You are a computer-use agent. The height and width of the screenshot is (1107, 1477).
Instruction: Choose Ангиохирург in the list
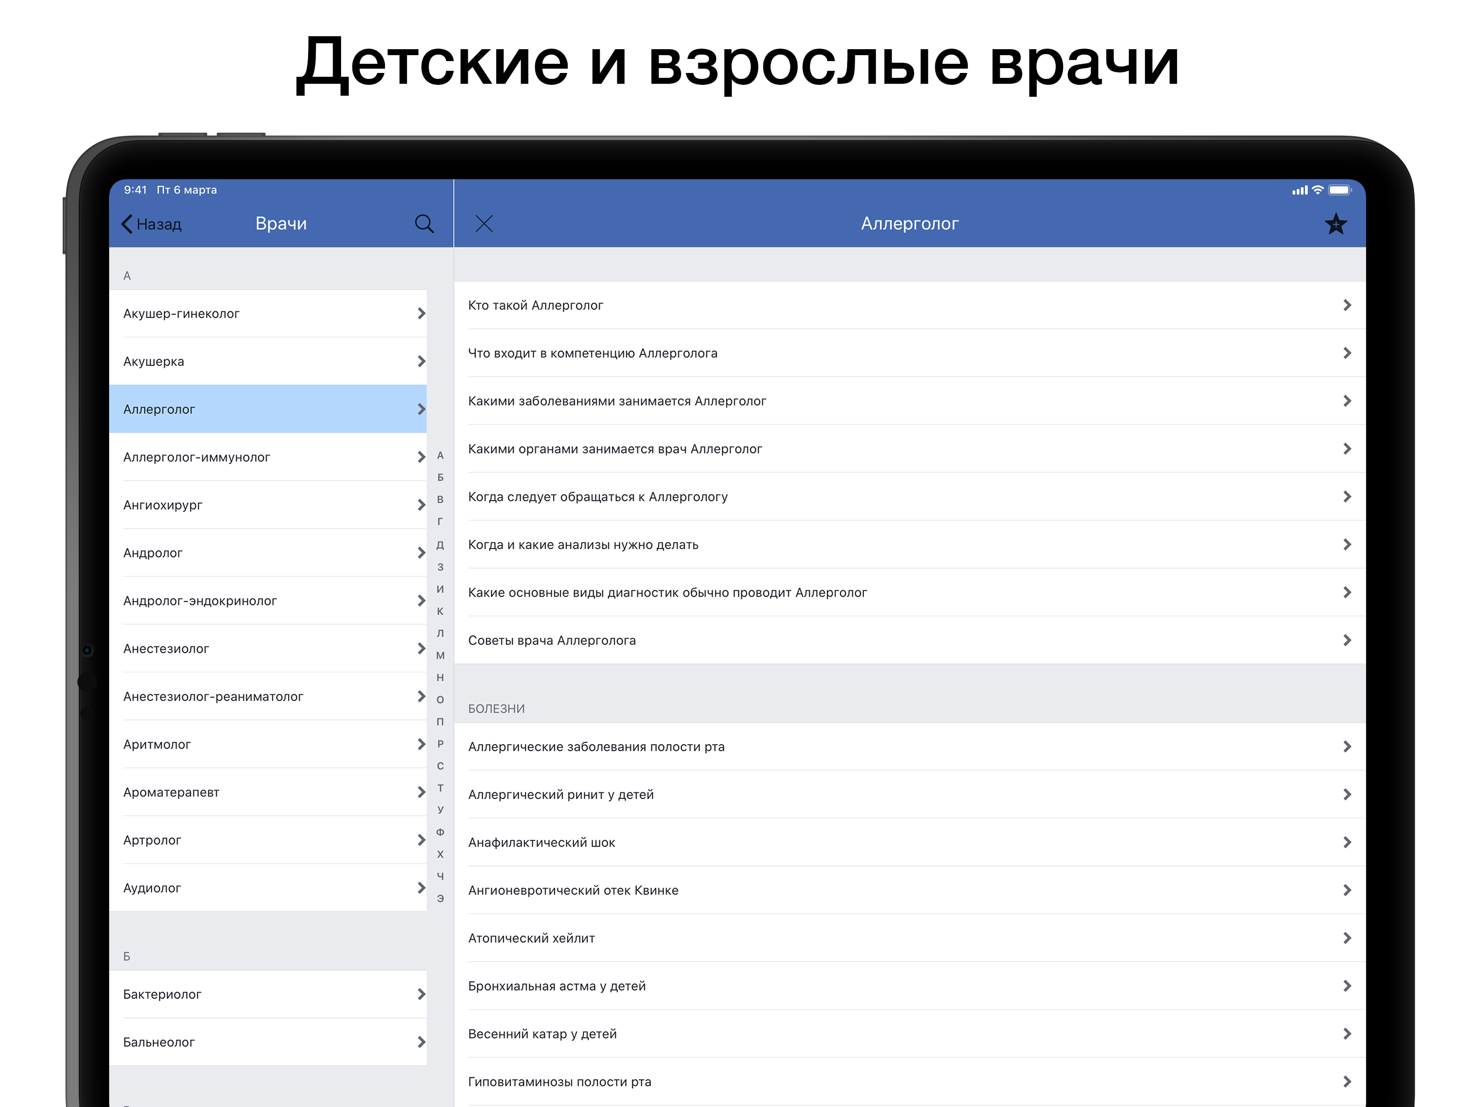(268, 505)
